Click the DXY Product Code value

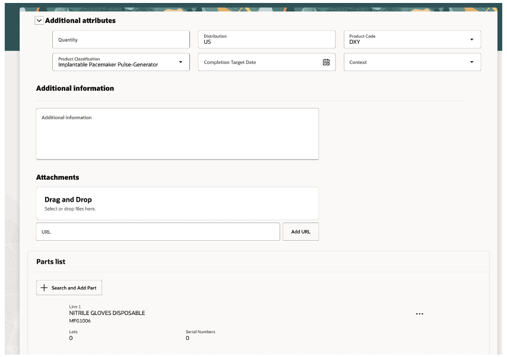click(x=354, y=42)
